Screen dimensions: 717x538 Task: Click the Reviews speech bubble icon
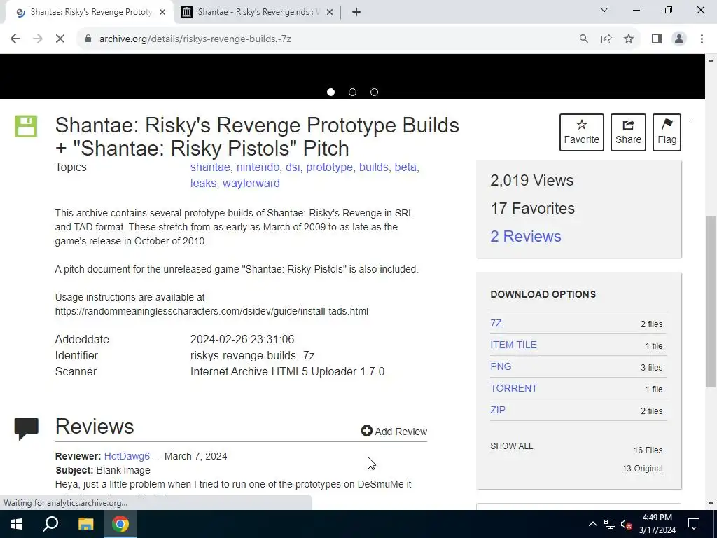point(26,429)
